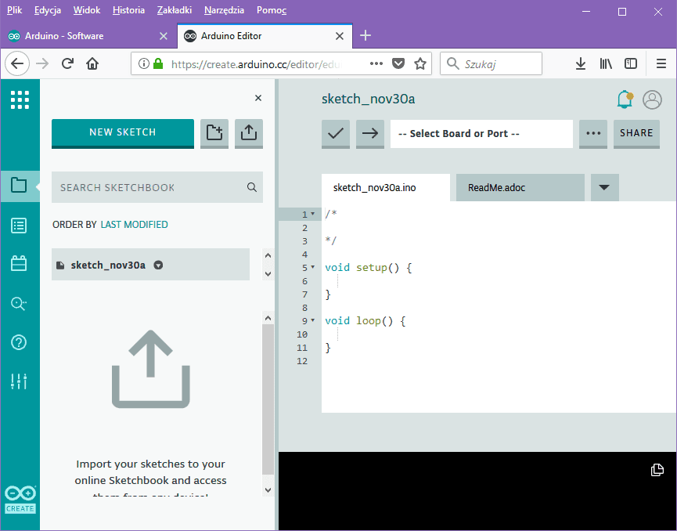Open the Serial Monitor sidebar icon
The height and width of the screenshot is (531, 677).
point(20,303)
